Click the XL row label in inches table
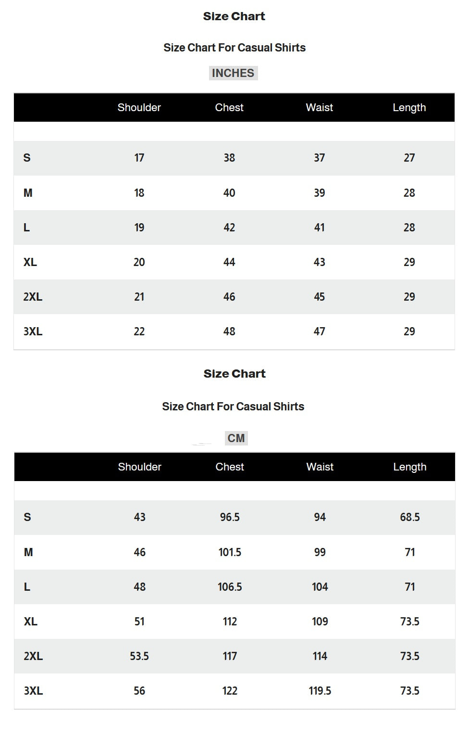This screenshot has height=737, width=469. click(x=30, y=262)
